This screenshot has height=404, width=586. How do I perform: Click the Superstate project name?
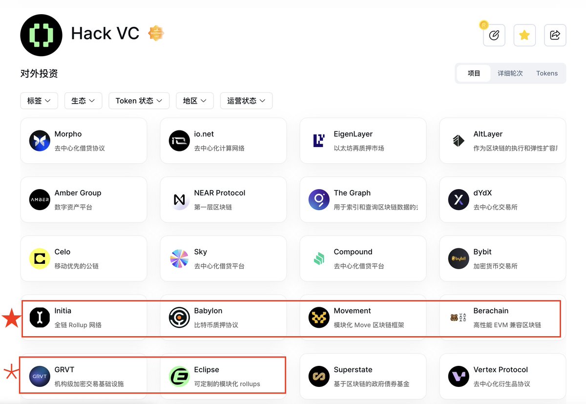pyautogui.click(x=353, y=370)
